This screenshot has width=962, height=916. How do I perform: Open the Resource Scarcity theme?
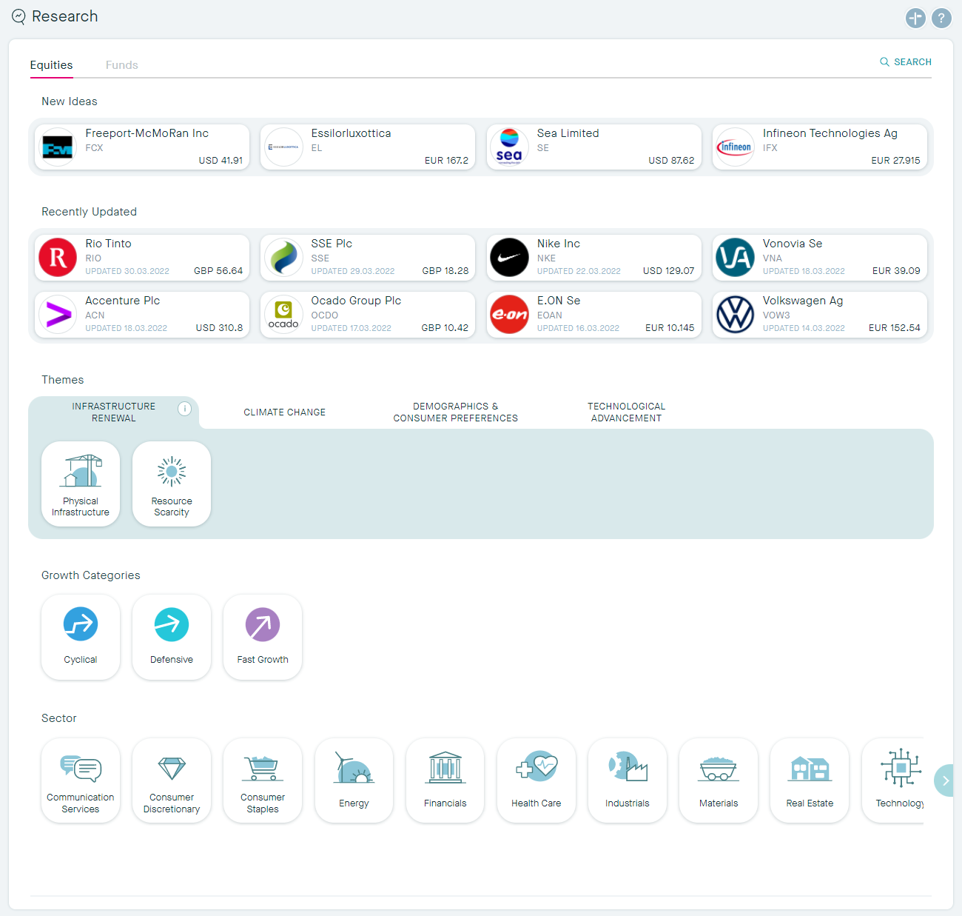[172, 484]
